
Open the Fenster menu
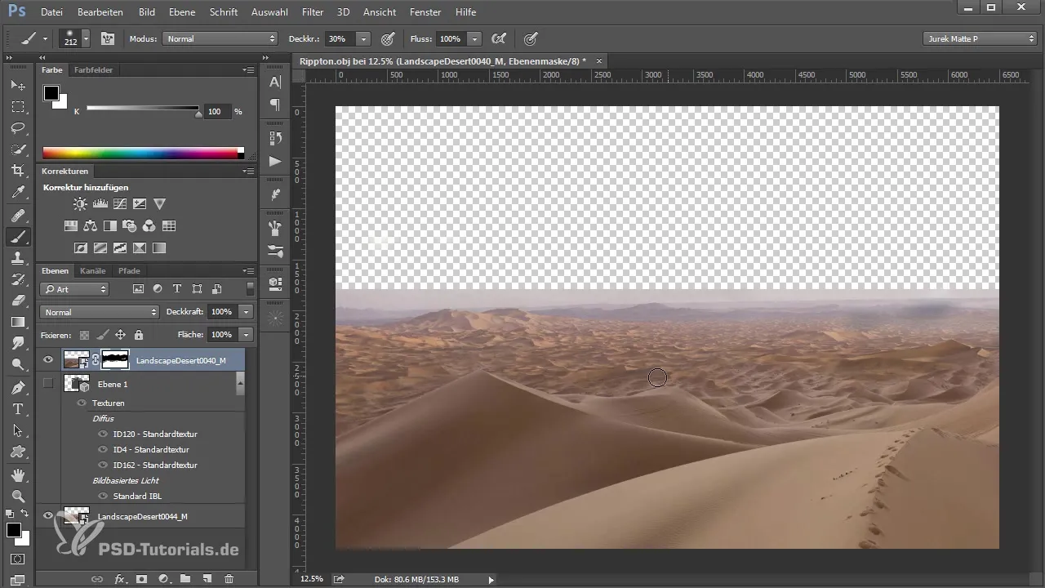425,12
